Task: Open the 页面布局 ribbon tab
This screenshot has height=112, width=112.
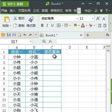Action: pyautogui.click(x=24, y=11)
